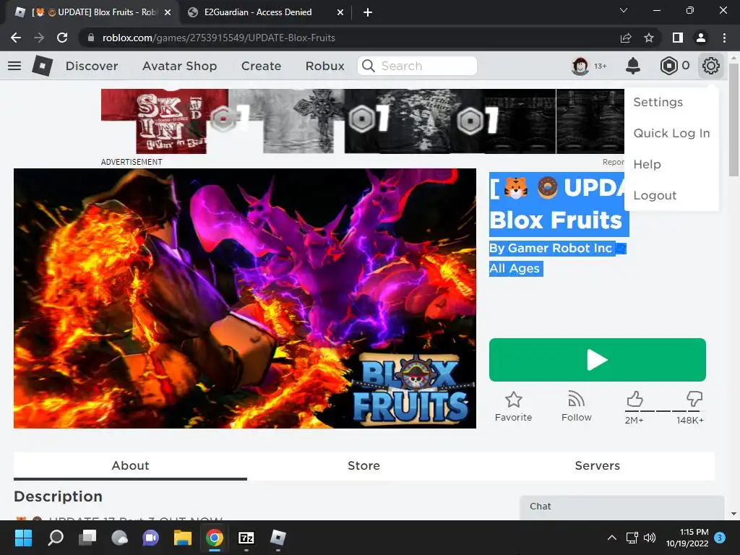Open the Windows Start menu

coord(23,538)
